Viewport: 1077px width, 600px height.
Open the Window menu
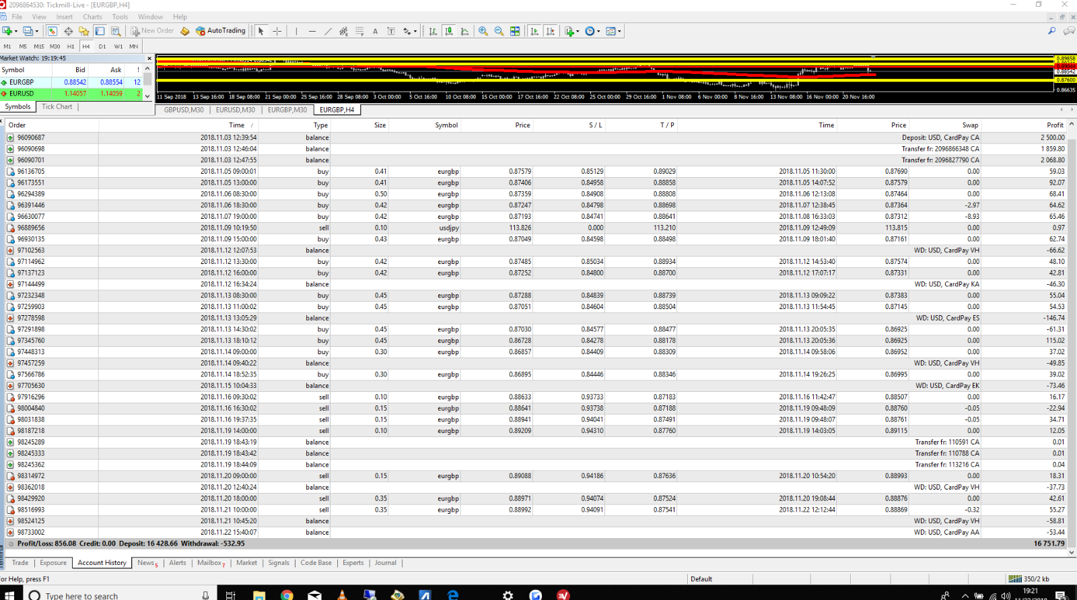tap(150, 17)
